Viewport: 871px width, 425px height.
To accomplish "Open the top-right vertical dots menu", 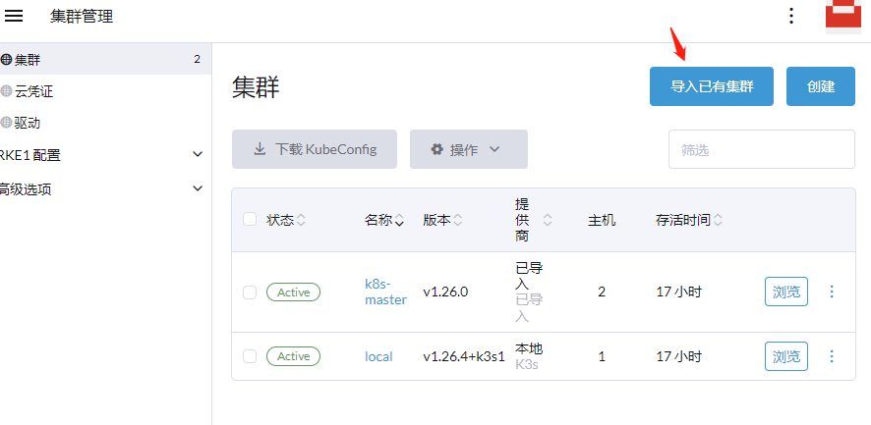I will 791,16.
